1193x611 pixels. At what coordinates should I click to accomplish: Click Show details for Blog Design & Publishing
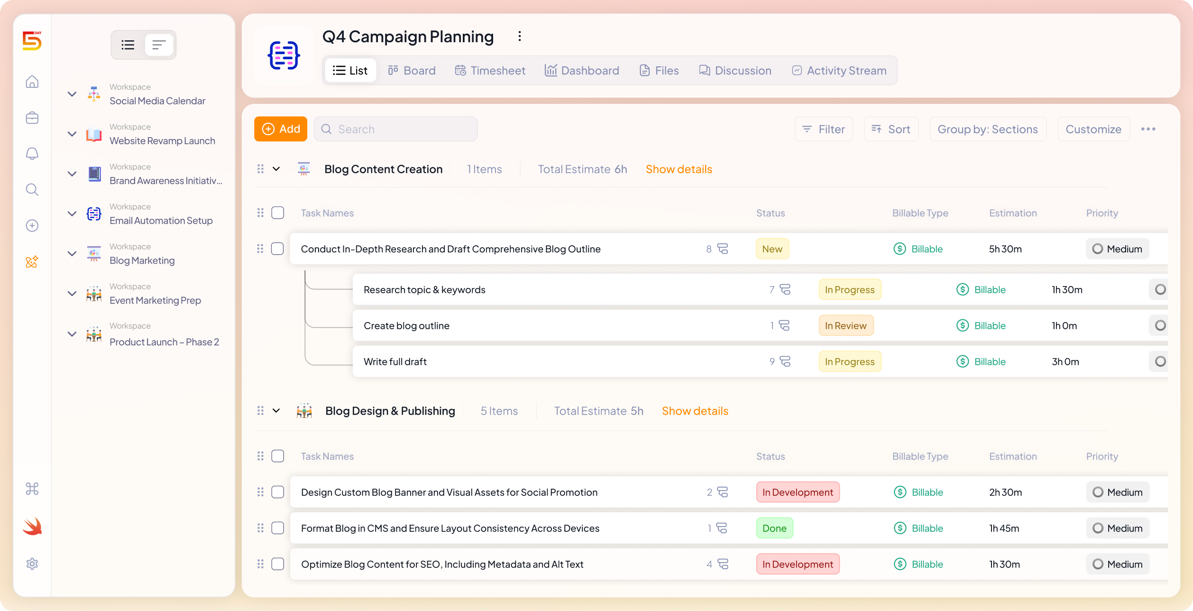(x=695, y=411)
